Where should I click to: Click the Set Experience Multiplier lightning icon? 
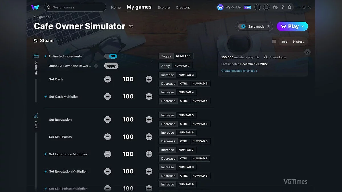coord(46,154)
